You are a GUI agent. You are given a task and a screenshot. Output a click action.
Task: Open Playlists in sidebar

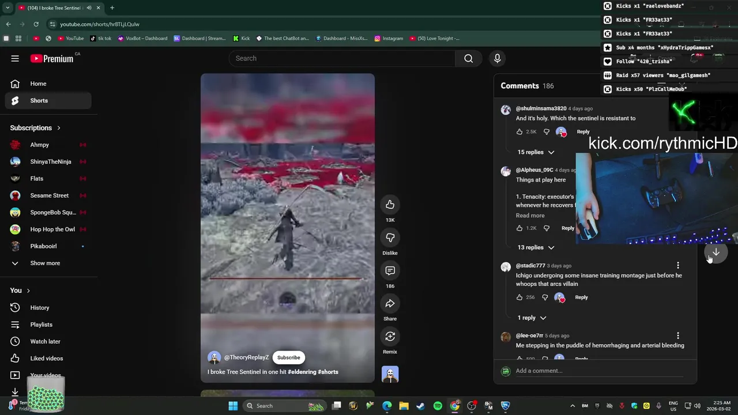(x=48, y=325)
